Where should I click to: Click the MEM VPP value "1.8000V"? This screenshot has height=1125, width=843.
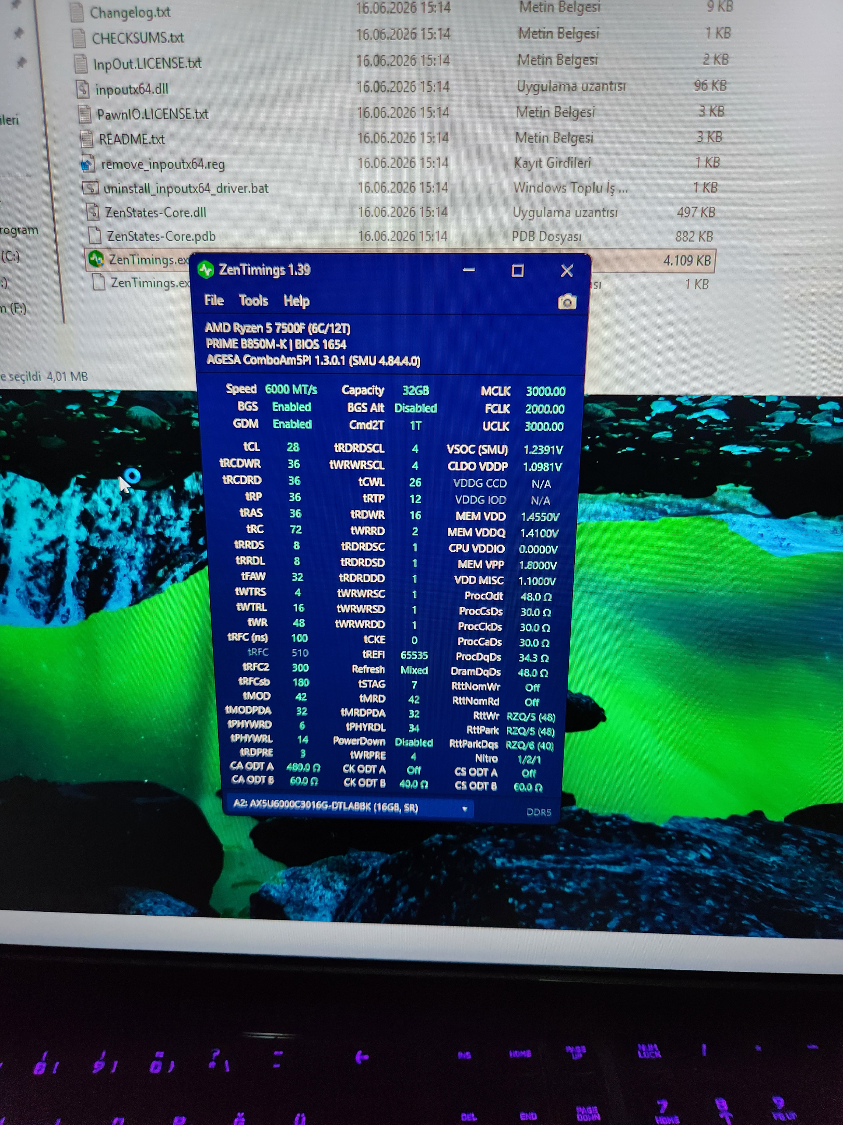click(538, 565)
